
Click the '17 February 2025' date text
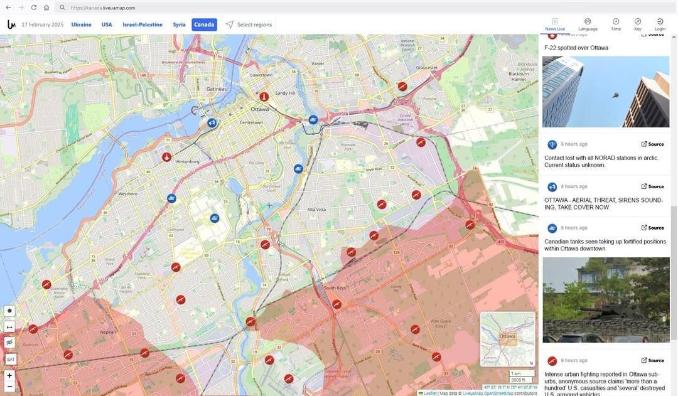(43, 24)
